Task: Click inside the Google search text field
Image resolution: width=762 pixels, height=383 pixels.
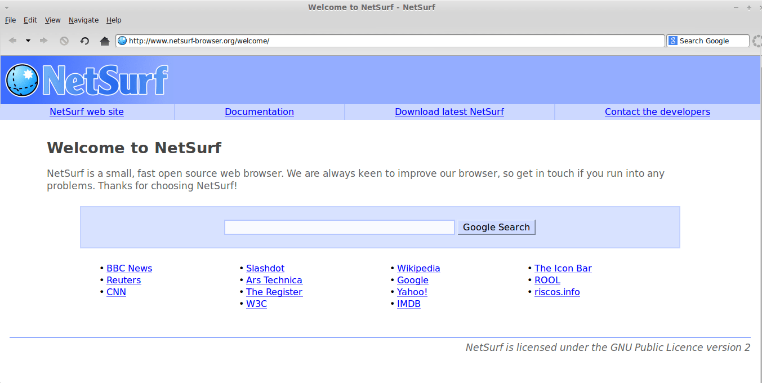Action: (339, 227)
